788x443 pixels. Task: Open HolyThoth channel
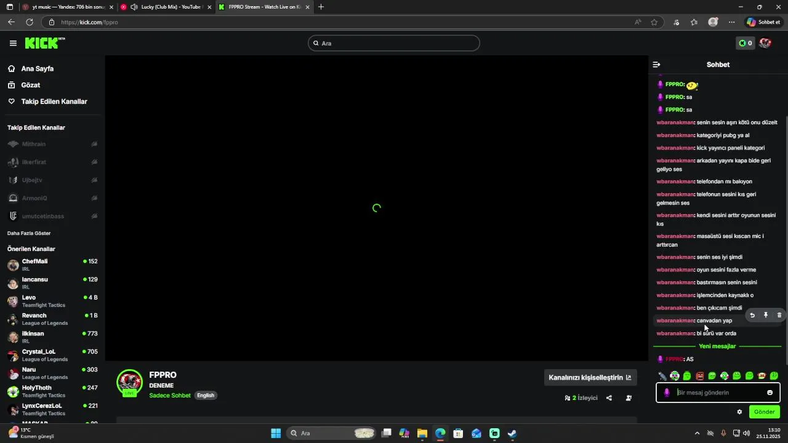point(52,391)
